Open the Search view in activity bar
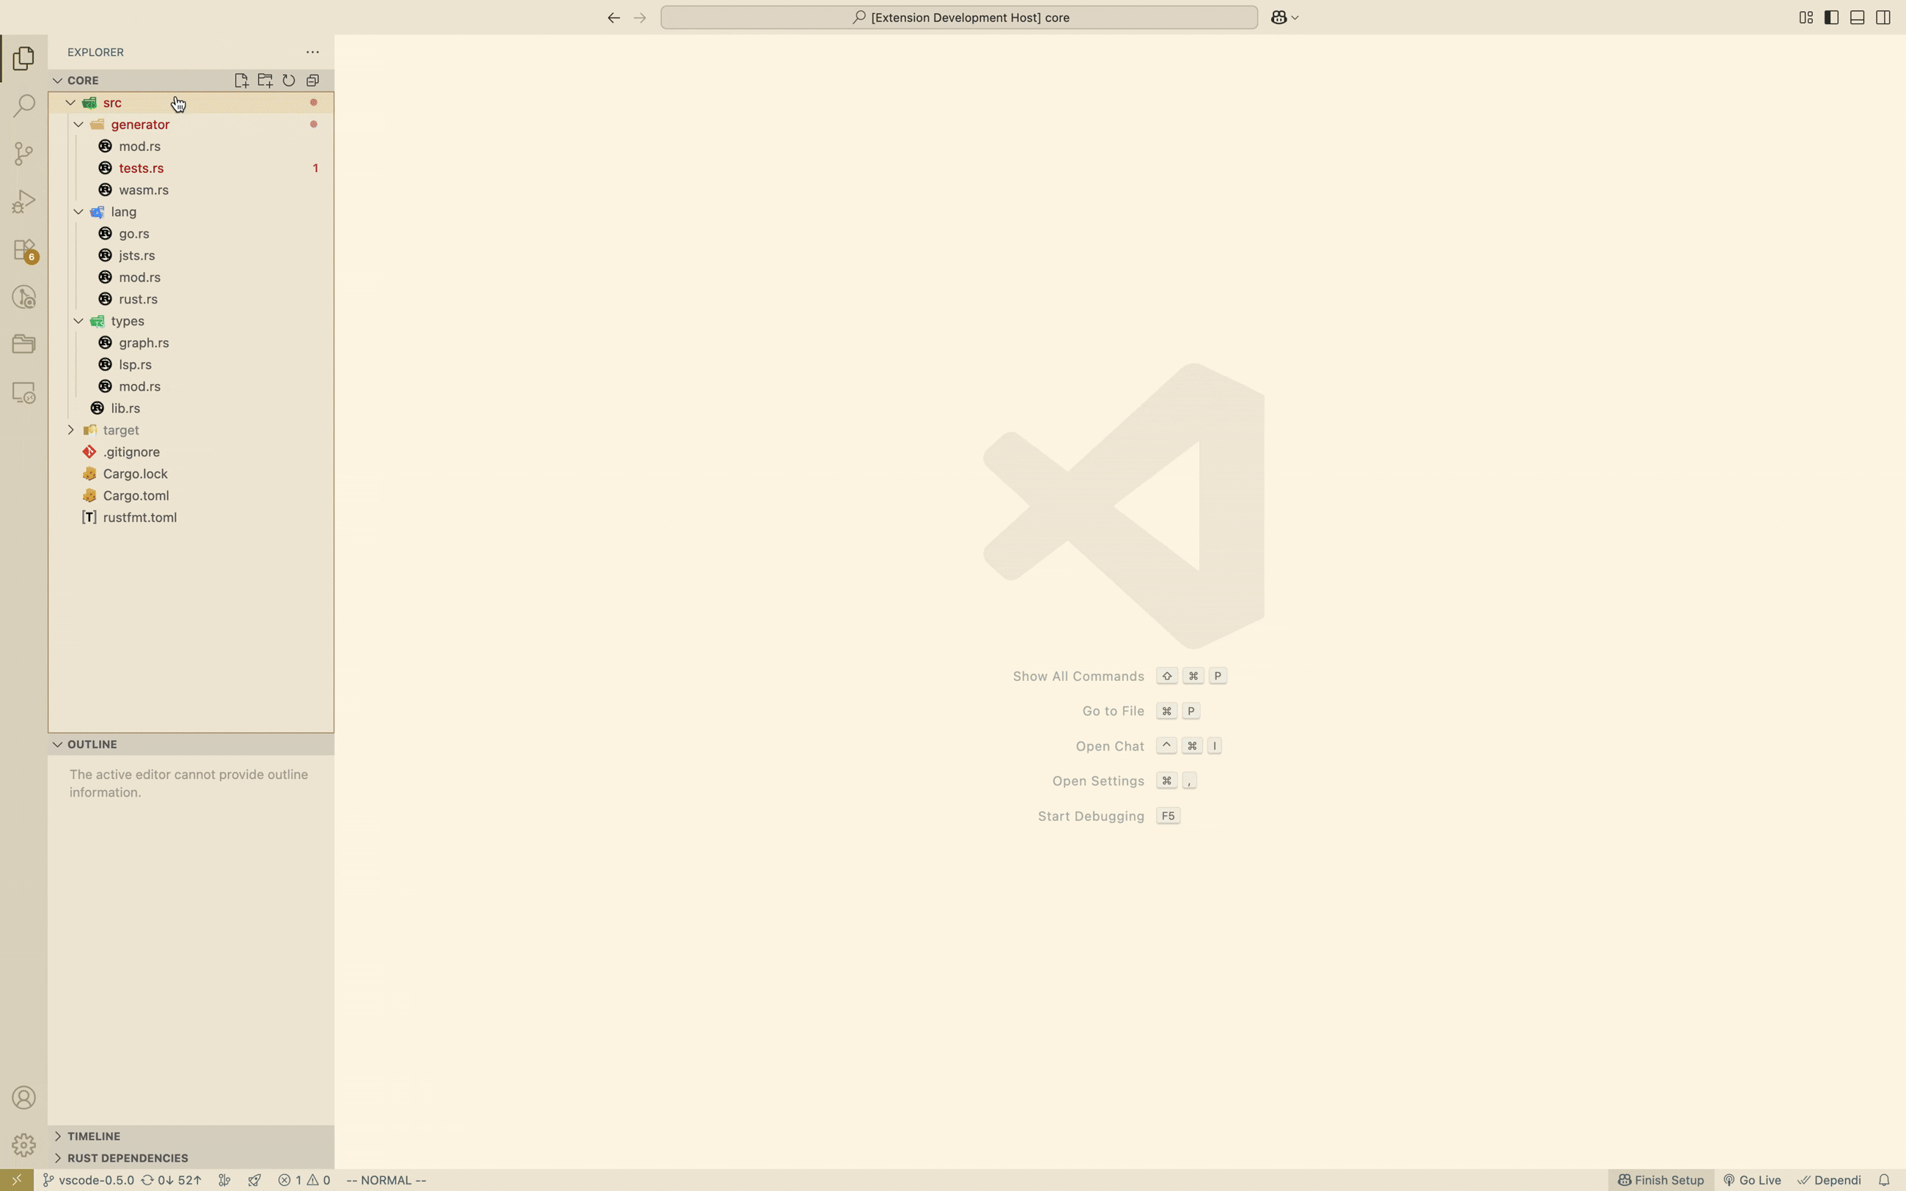The width and height of the screenshot is (1906, 1191). (x=23, y=106)
